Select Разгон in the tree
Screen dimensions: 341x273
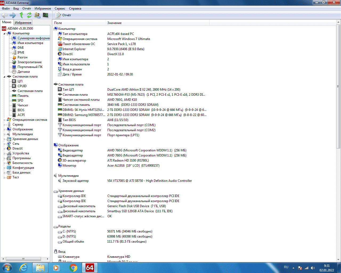point(22,57)
